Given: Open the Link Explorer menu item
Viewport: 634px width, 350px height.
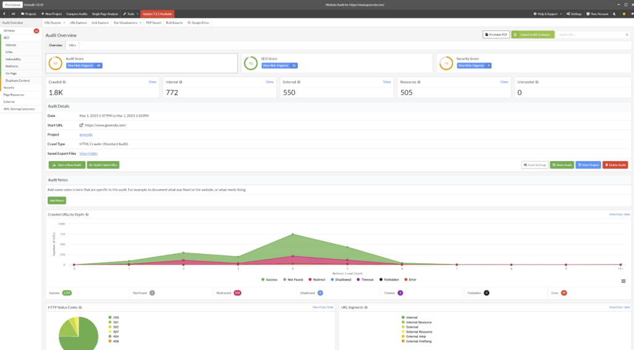Looking at the screenshot, I should pos(100,23).
